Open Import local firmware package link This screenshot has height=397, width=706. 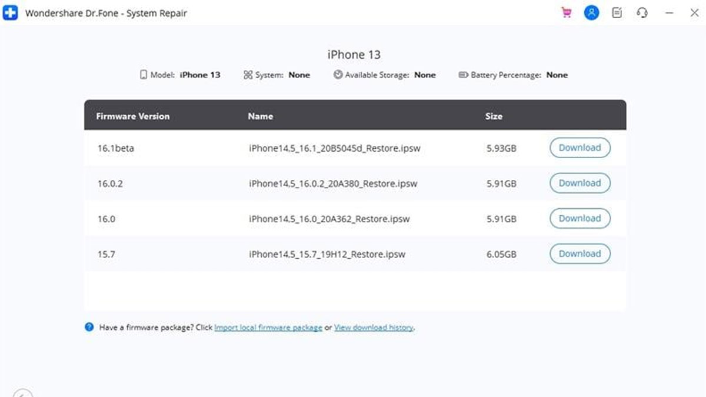coord(269,327)
